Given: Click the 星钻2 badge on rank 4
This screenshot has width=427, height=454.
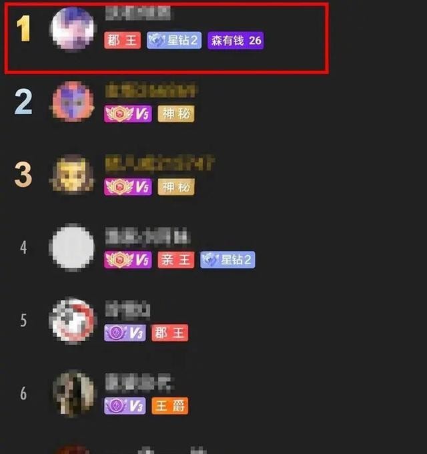Looking at the screenshot, I should 228,260.
